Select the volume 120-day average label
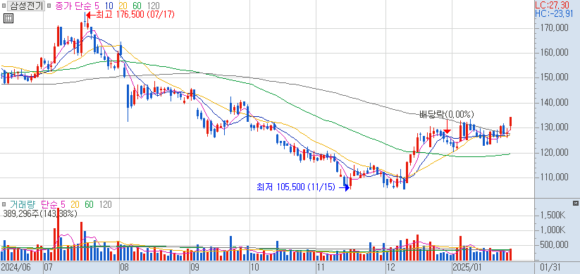 coord(105,204)
